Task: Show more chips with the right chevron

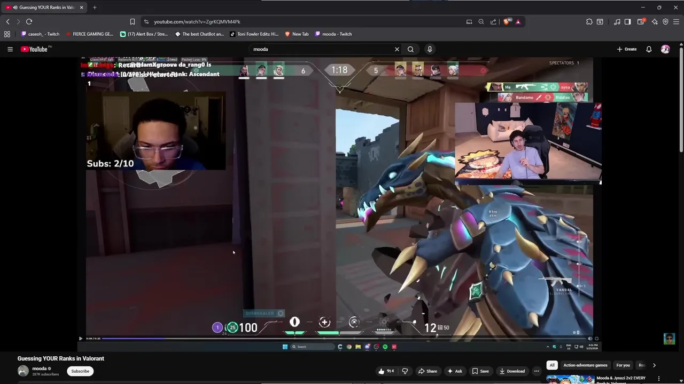Action: 654,365
